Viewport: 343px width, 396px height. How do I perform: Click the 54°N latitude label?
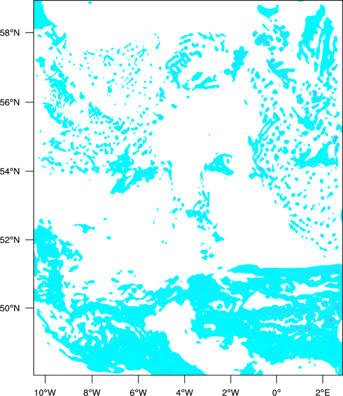click(x=9, y=171)
